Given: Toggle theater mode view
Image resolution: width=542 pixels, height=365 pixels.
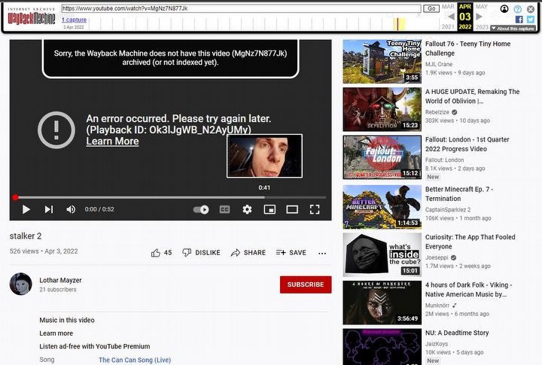Looking at the screenshot, I should [292, 209].
